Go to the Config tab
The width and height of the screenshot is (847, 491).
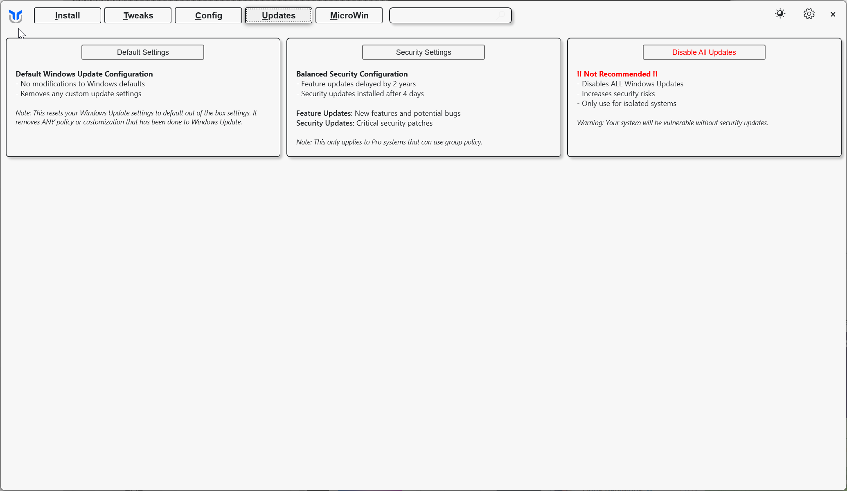pyautogui.click(x=208, y=16)
